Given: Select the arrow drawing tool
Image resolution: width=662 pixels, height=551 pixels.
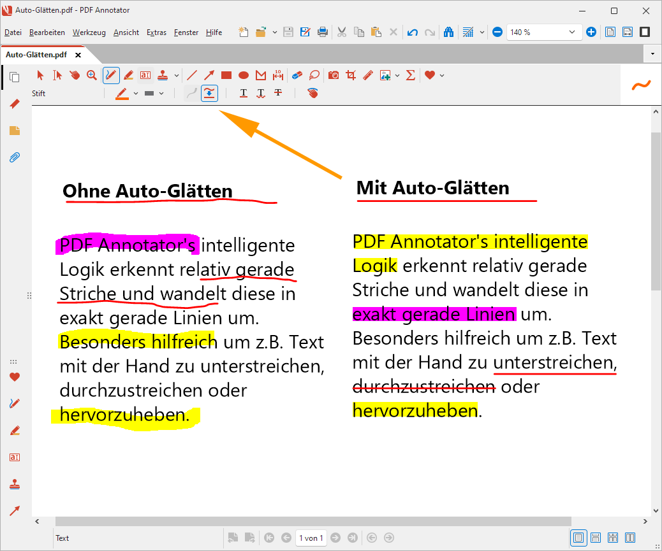Looking at the screenshot, I should 209,75.
